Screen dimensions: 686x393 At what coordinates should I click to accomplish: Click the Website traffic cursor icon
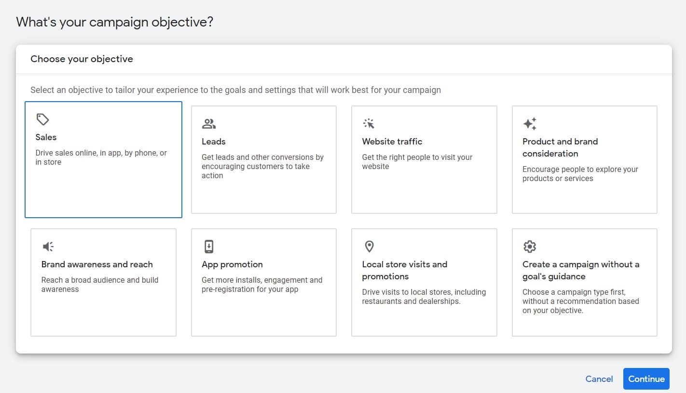coord(369,124)
